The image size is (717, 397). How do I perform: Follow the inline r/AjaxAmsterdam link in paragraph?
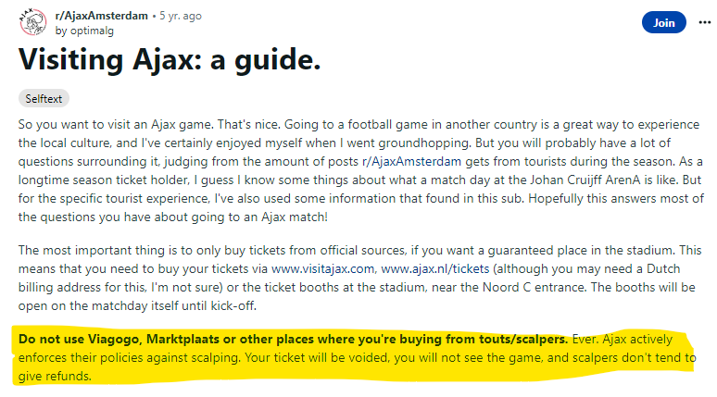(x=411, y=161)
